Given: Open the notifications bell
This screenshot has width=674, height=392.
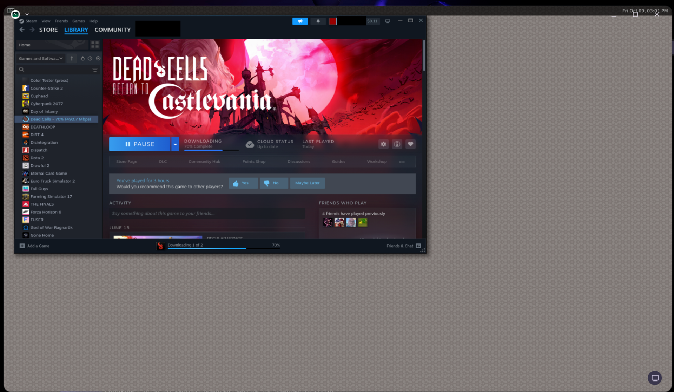Looking at the screenshot, I should tap(318, 21).
